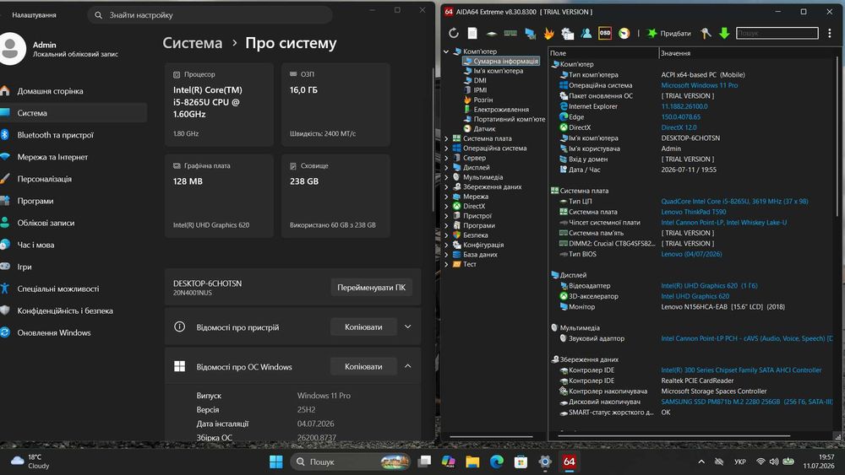Image resolution: width=845 pixels, height=475 pixels.
Task: Click the horizontal scrollbar under the AIDA64 details list
Action: (x=674, y=436)
